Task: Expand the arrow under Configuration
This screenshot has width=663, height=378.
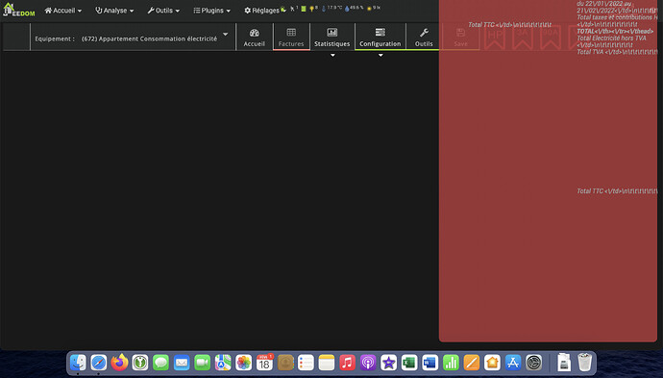Action: [381, 55]
